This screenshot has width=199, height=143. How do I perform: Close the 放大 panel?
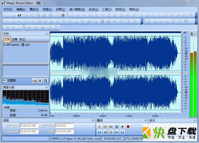[195, 120]
